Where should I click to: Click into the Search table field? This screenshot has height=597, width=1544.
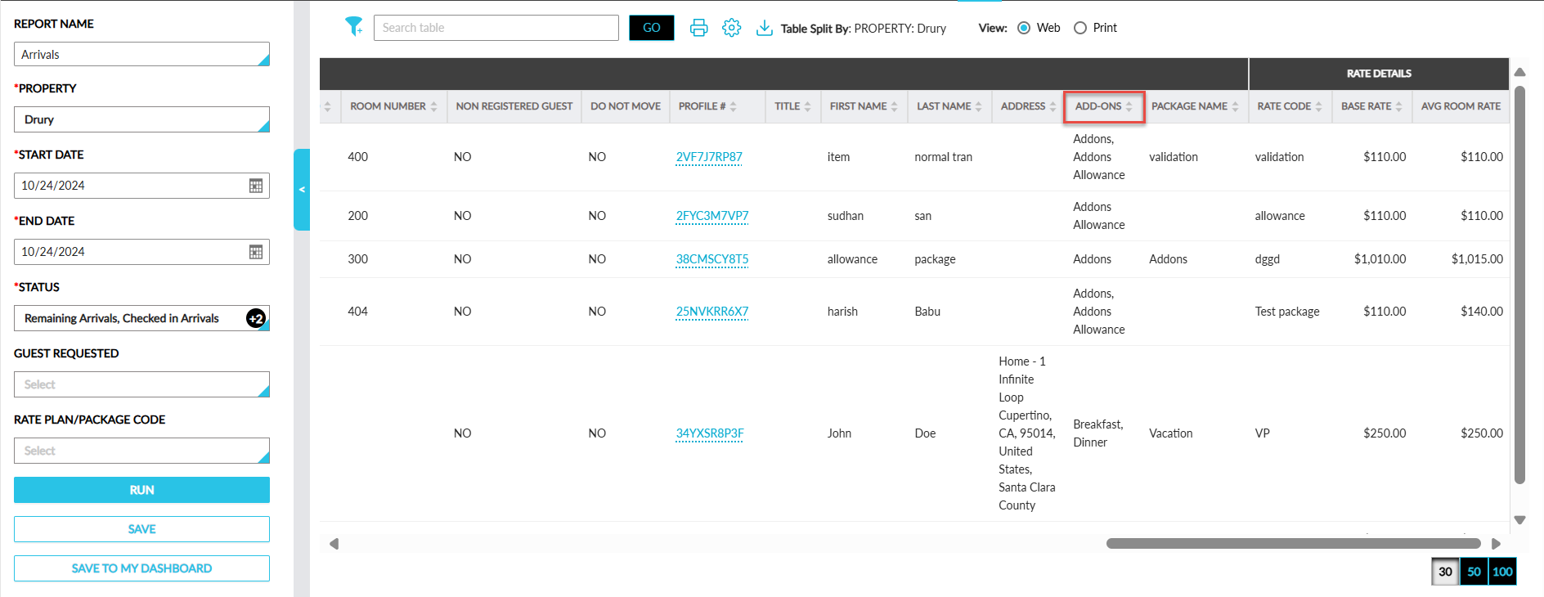click(x=496, y=28)
